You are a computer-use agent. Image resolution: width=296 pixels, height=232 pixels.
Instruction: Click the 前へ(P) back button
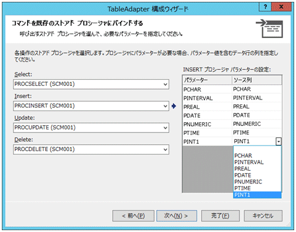pos(134,215)
